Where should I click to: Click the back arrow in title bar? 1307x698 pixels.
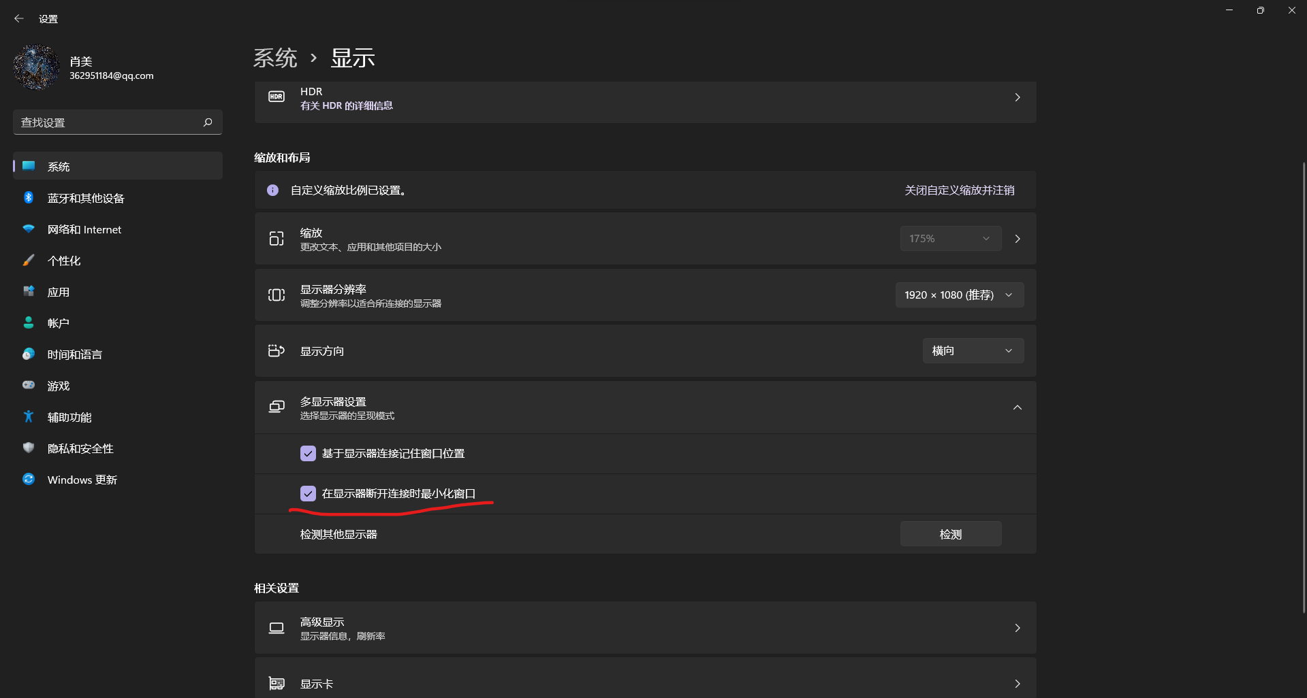coord(19,19)
